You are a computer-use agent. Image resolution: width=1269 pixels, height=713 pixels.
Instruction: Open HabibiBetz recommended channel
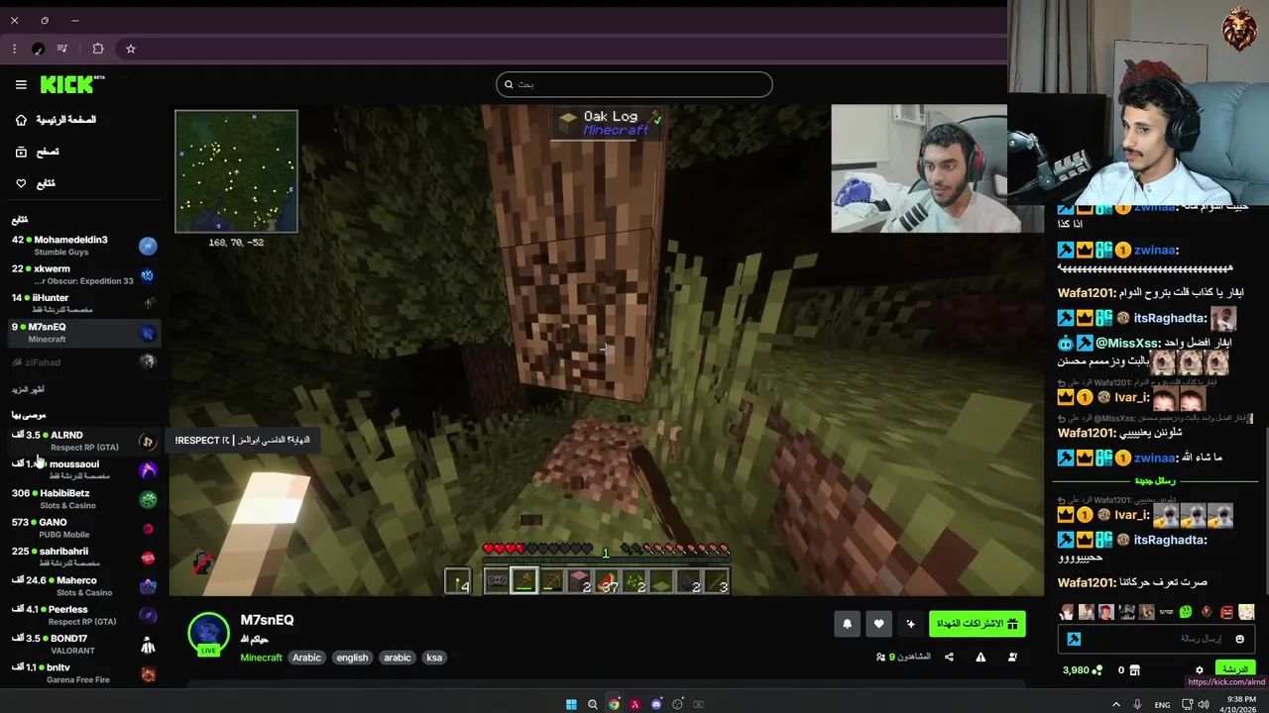point(84,499)
